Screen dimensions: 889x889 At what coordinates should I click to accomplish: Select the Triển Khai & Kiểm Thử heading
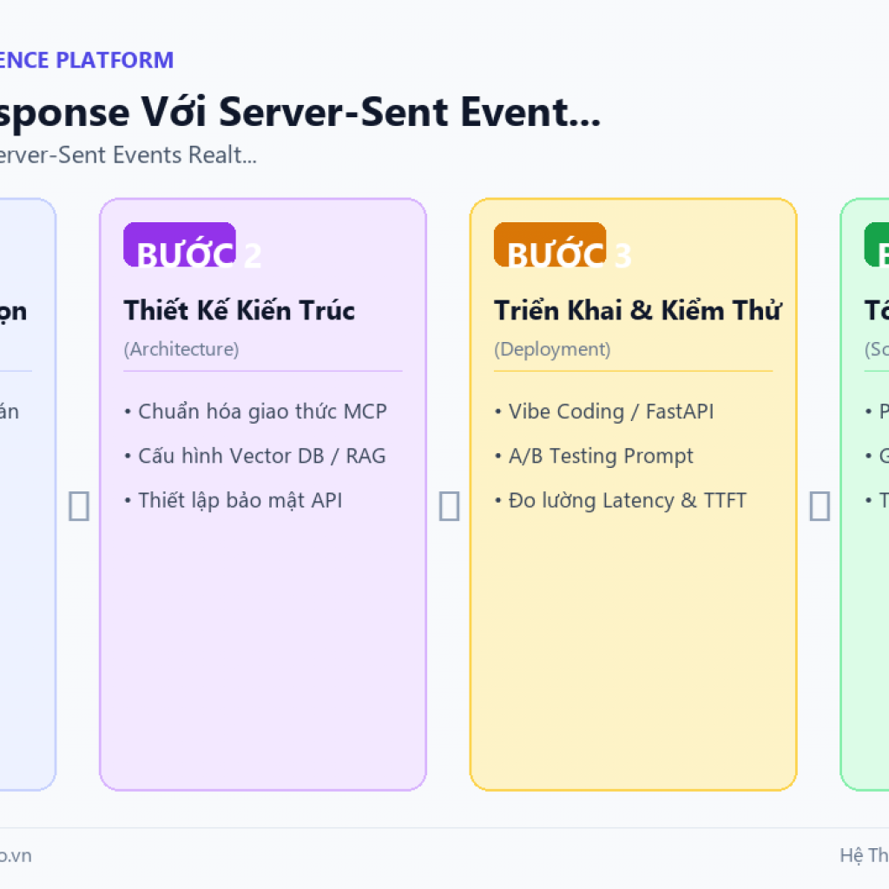pos(638,311)
